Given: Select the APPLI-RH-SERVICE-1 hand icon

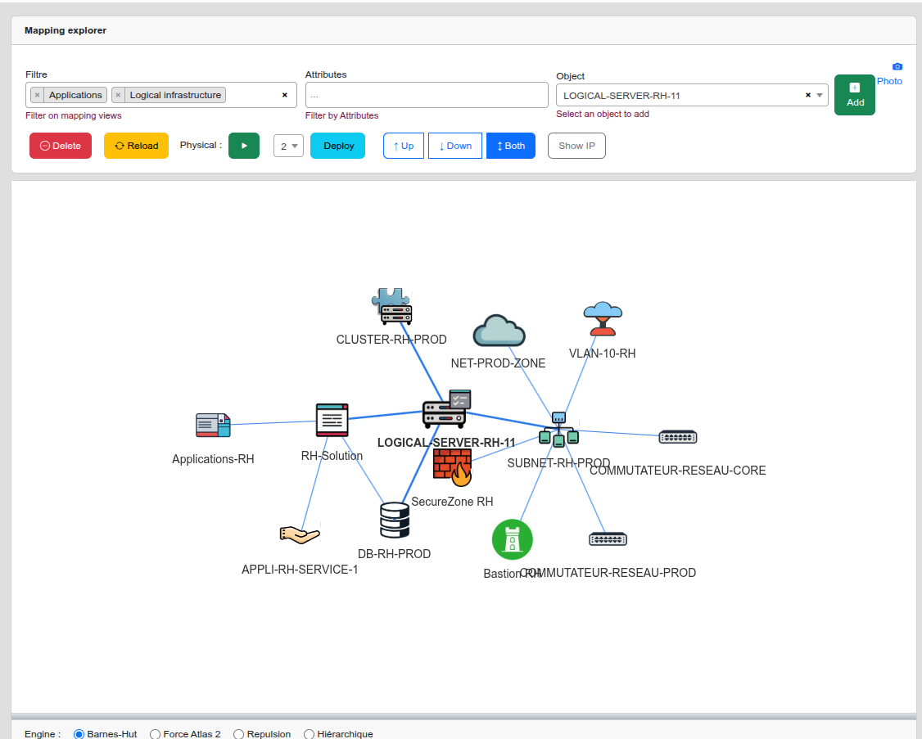Looking at the screenshot, I should (299, 534).
